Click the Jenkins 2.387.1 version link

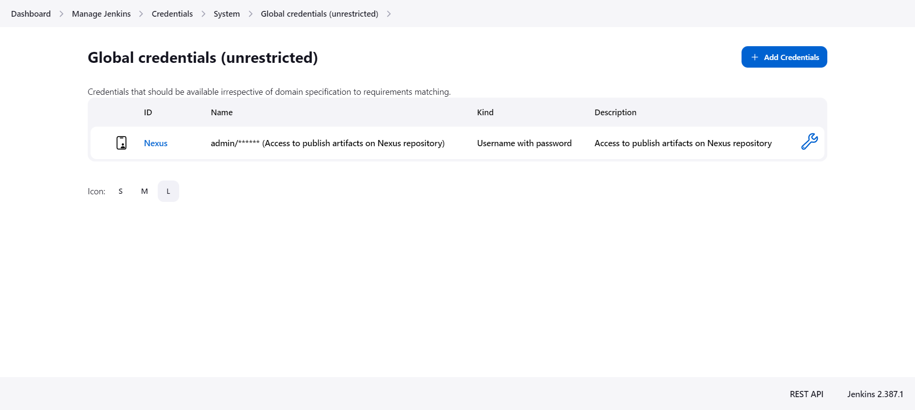tap(875, 394)
